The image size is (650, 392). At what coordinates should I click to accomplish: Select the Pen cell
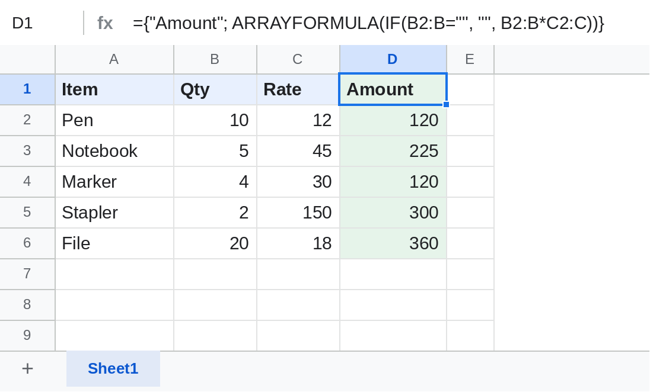tap(114, 120)
